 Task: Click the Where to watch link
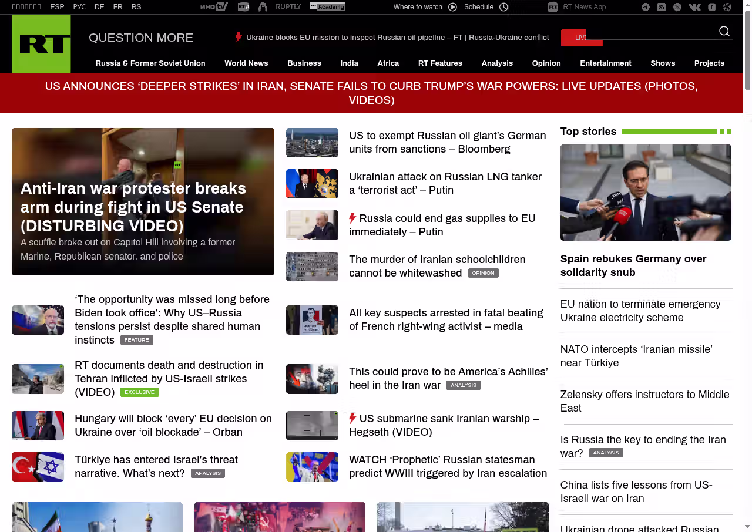[424, 7]
